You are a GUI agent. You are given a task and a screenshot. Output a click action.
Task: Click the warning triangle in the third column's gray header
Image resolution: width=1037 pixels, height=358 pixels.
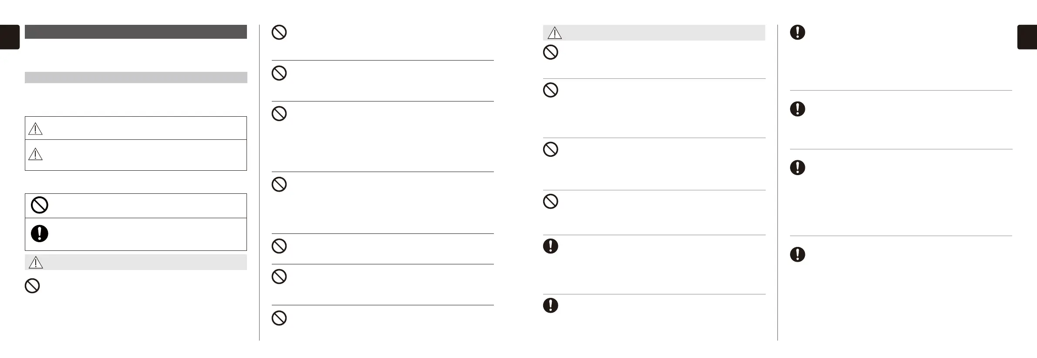554,33
